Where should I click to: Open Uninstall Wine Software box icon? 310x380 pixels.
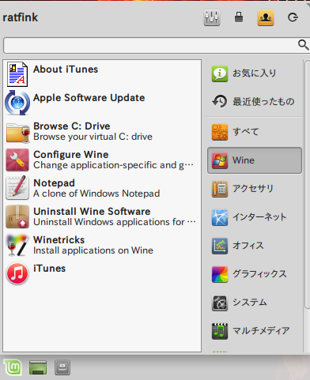(x=17, y=216)
